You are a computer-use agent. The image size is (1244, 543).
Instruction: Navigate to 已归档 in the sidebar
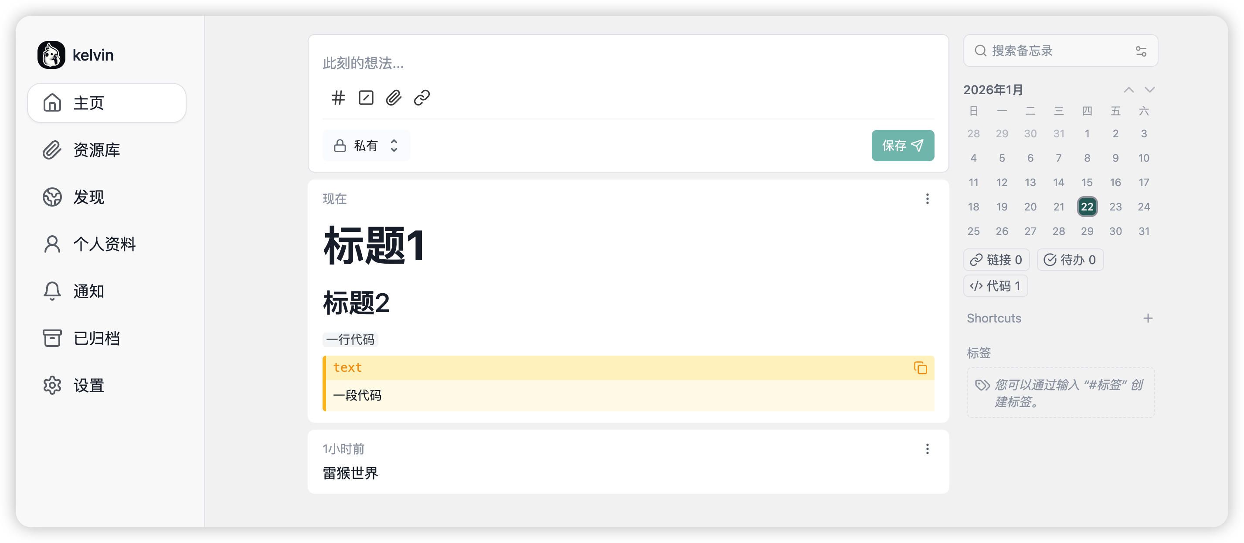(x=97, y=338)
